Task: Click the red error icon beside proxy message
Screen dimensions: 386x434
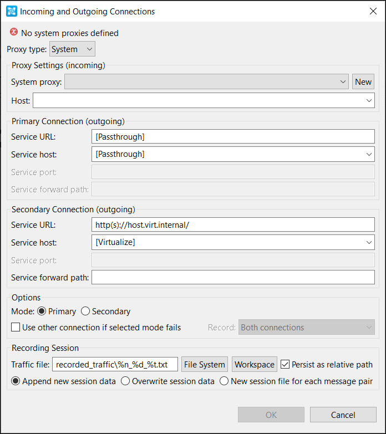Action: click(14, 32)
